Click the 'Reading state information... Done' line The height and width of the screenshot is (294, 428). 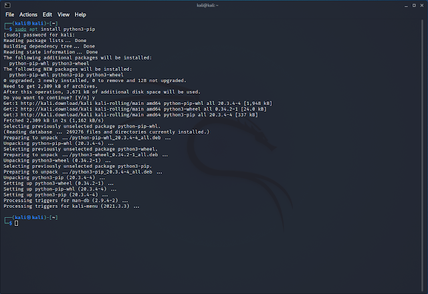pyautogui.click(x=51, y=52)
